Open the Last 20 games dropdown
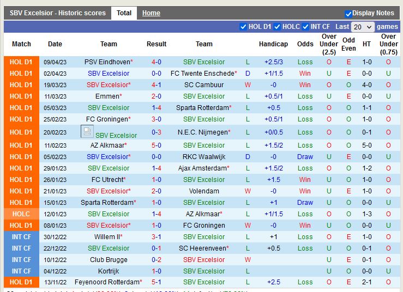This screenshot has width=403, height=292. pyautogui.click(x=363, y=27)
